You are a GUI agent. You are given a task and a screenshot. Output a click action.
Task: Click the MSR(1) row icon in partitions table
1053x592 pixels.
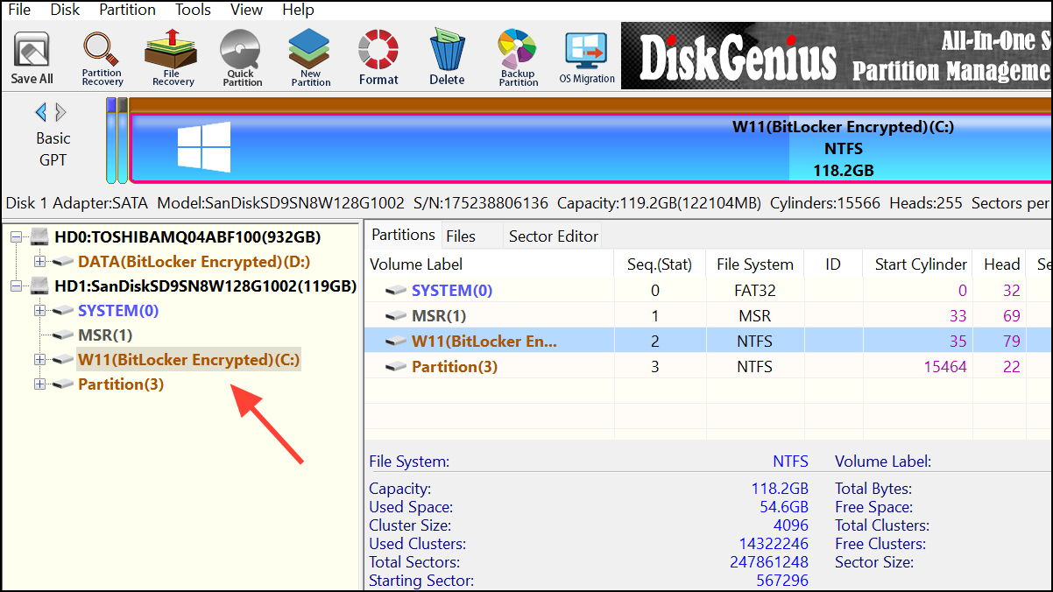point(396,315)
